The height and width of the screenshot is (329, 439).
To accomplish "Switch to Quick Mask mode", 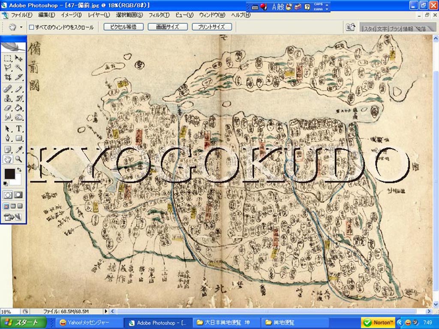I will (x=18, y=195).
